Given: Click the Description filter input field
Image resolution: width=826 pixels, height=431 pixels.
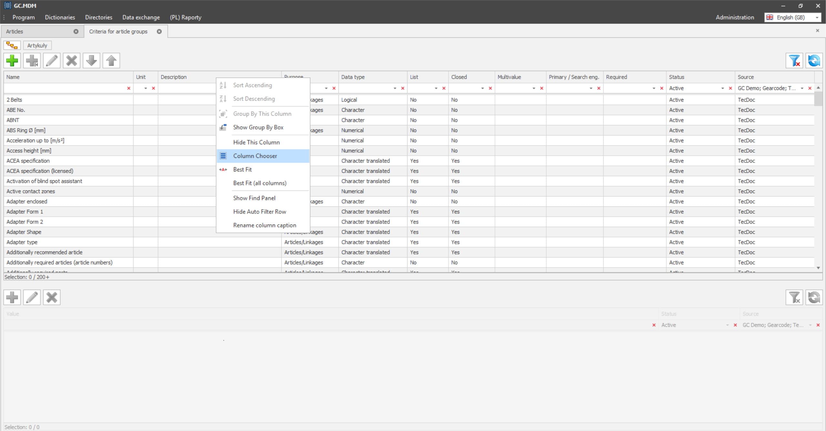Looking at the screenshot, I should click(x=187, y=88).
